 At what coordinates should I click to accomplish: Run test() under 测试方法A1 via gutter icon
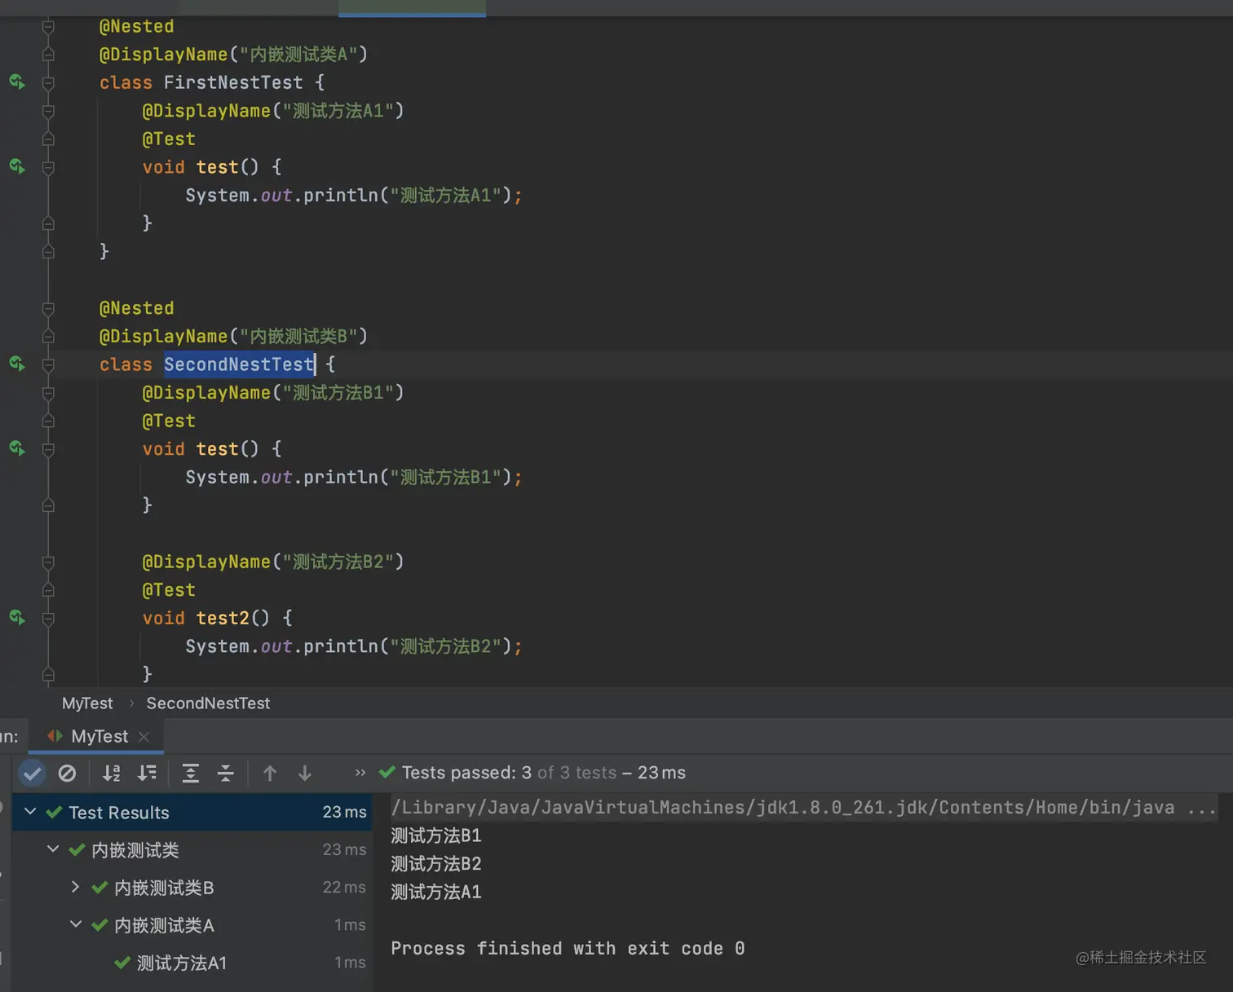[16, 166]
